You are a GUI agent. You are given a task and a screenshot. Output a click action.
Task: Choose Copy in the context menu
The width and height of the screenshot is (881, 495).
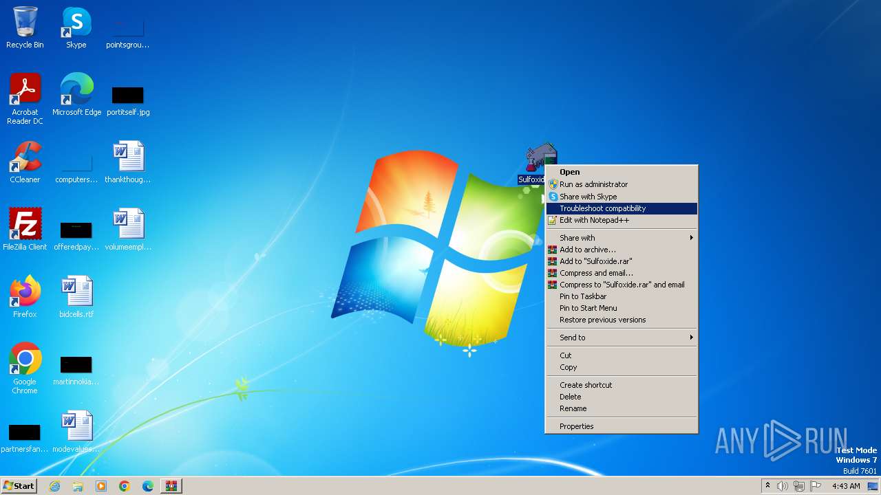(622, 367)
